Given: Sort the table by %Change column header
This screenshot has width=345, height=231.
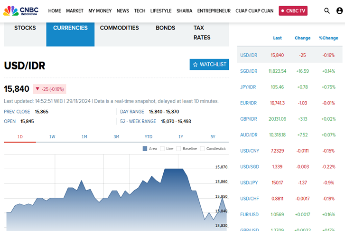Looking at the screenshot, I should tap(328, 38).
